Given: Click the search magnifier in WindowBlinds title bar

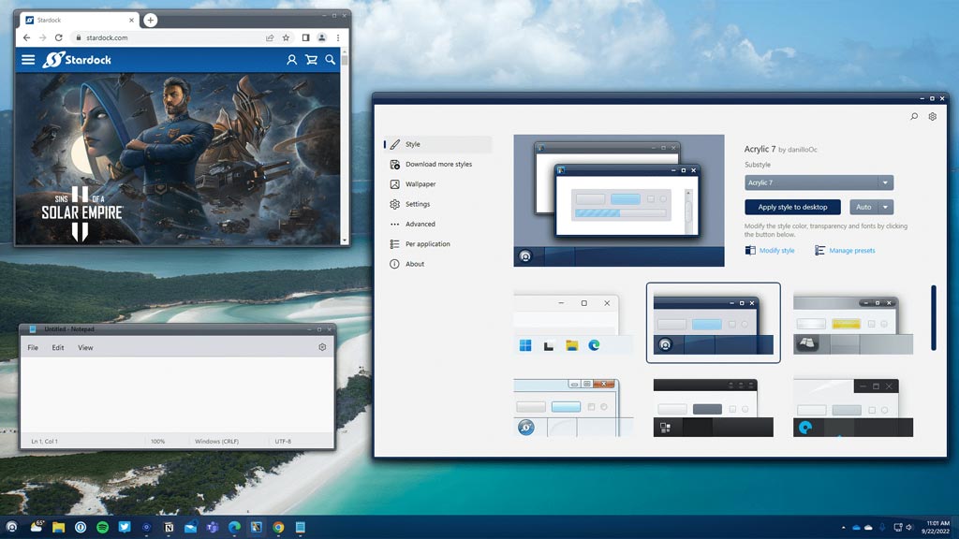Looking at the screenshot, I should pos(914,116).
